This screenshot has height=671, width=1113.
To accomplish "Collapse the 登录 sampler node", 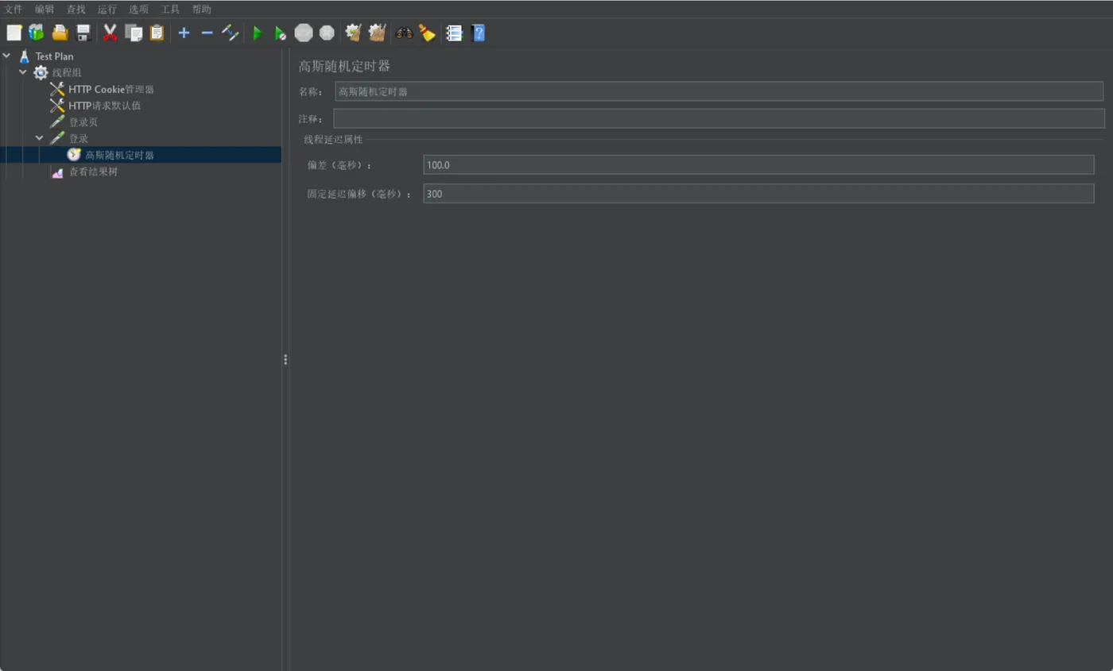I will [40, 138].
